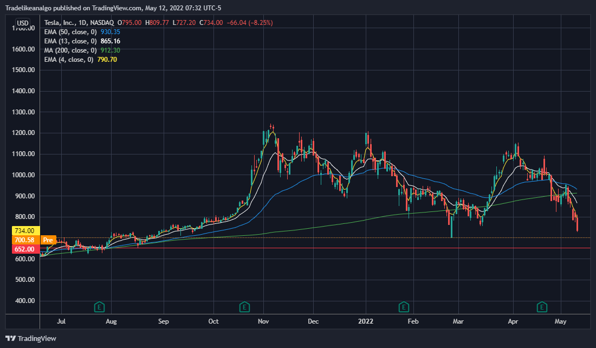Viewport: 596px width, 348px height.
Task: Click the Jul label on time axis
Action: click(x=61, y=321)
